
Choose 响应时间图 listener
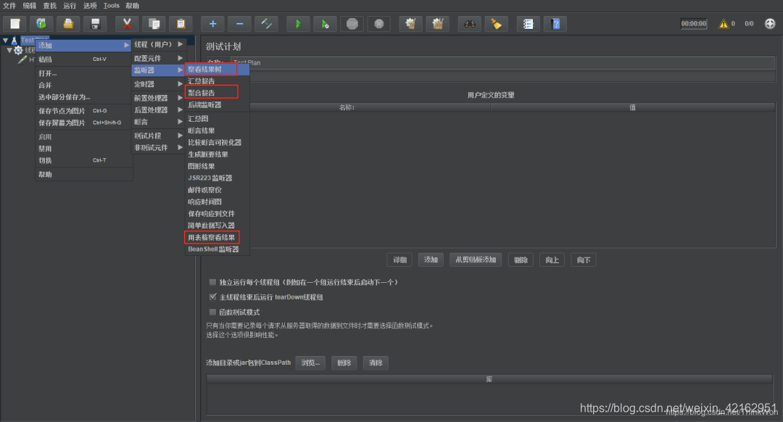click(x=217, y=202)
